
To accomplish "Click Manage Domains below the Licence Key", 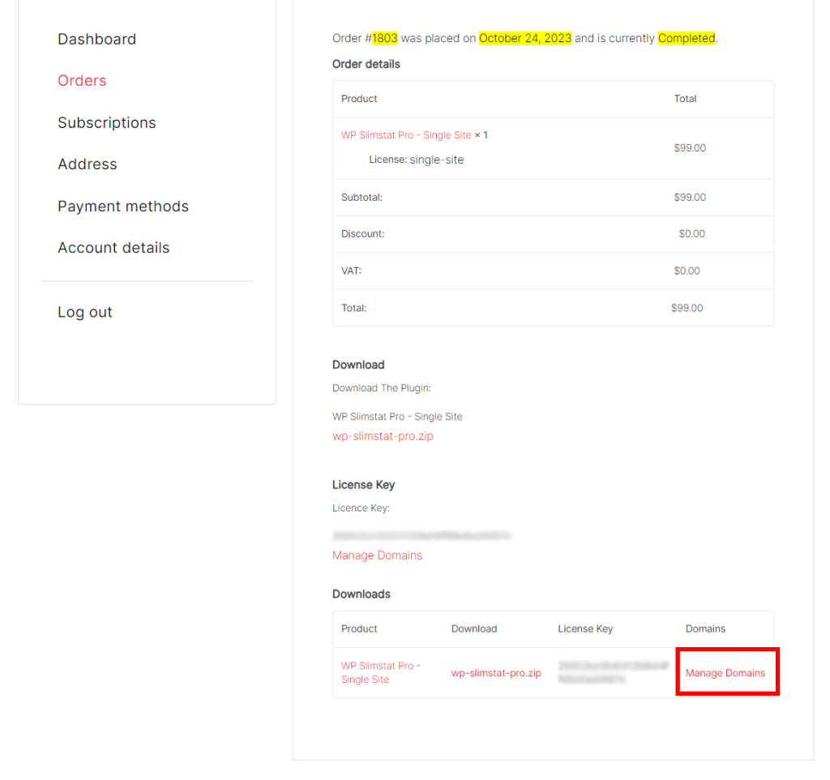I will 377,556.
